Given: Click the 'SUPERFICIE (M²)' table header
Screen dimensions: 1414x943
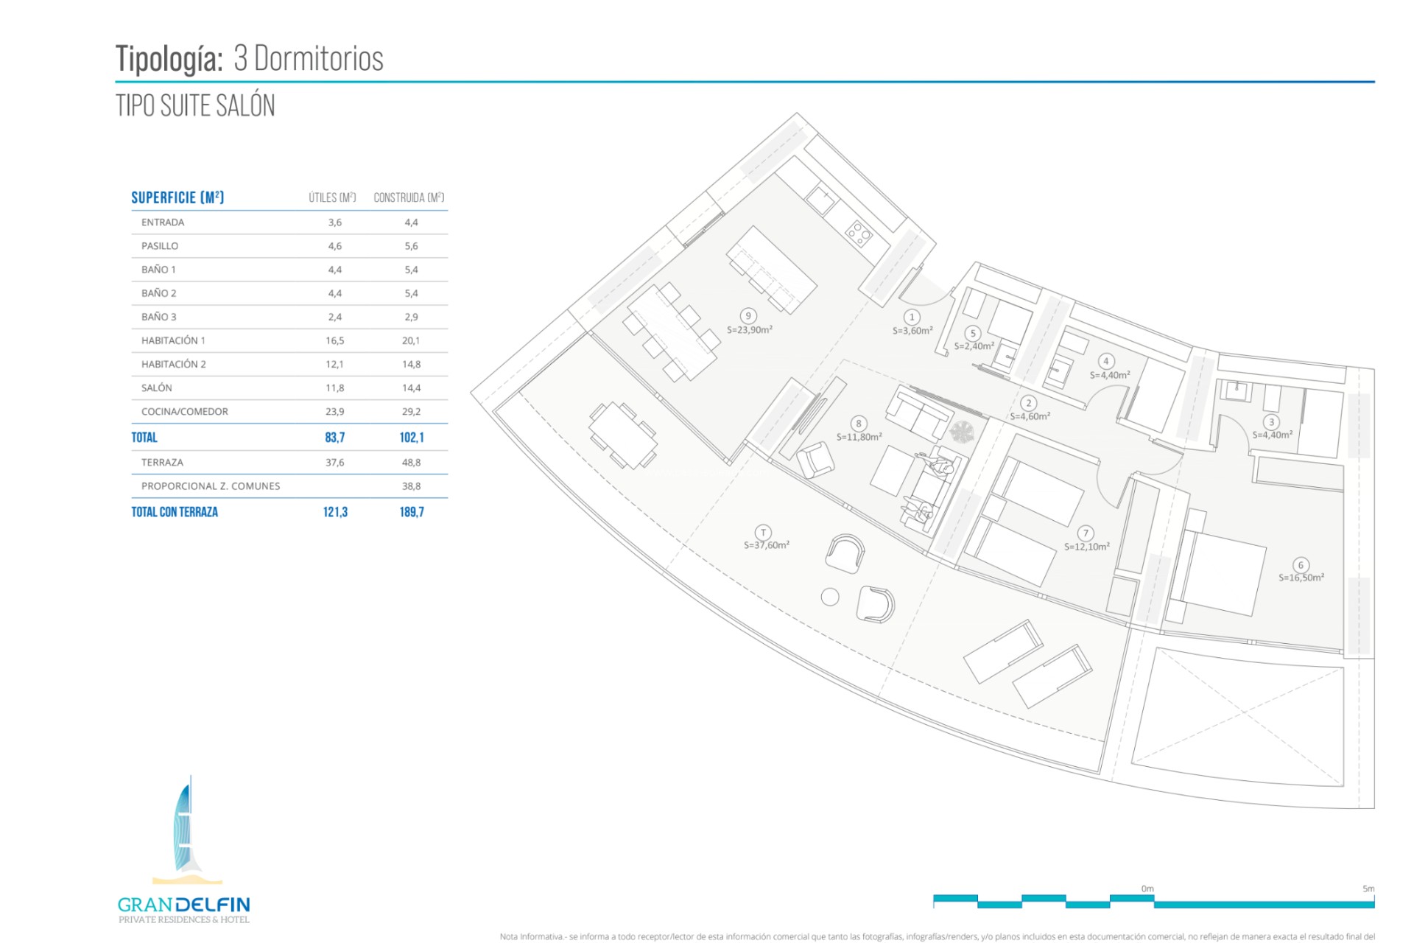Looking at the screenshot, I should [177, 197].
